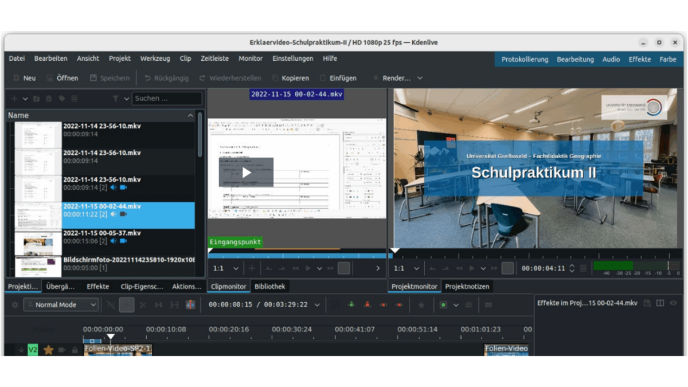Click the project monitor hamburger menu icon
Image resolution: width=688 pixels, height=387 pixels.
(x=583, y=268)
